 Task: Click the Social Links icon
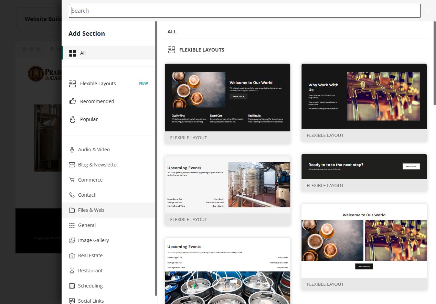click(x=72, y=301)
